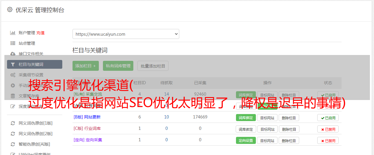The image size is (374, 155).
Task: Click the 批量添加栏目 button
Action: click(x=153, y=66)
